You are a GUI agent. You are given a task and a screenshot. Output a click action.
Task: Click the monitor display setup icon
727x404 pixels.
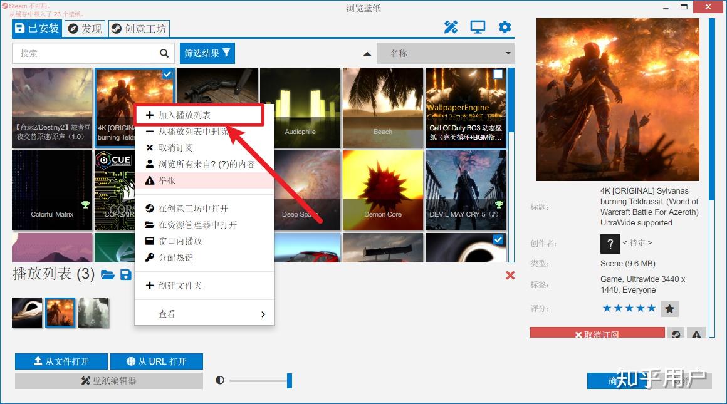478,28
